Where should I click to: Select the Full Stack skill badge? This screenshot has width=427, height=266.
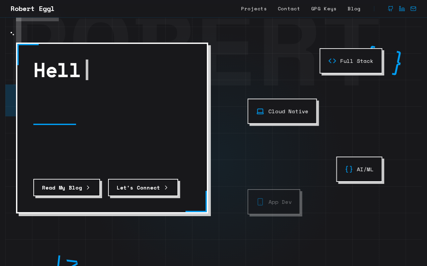click(x=351, y=61)
